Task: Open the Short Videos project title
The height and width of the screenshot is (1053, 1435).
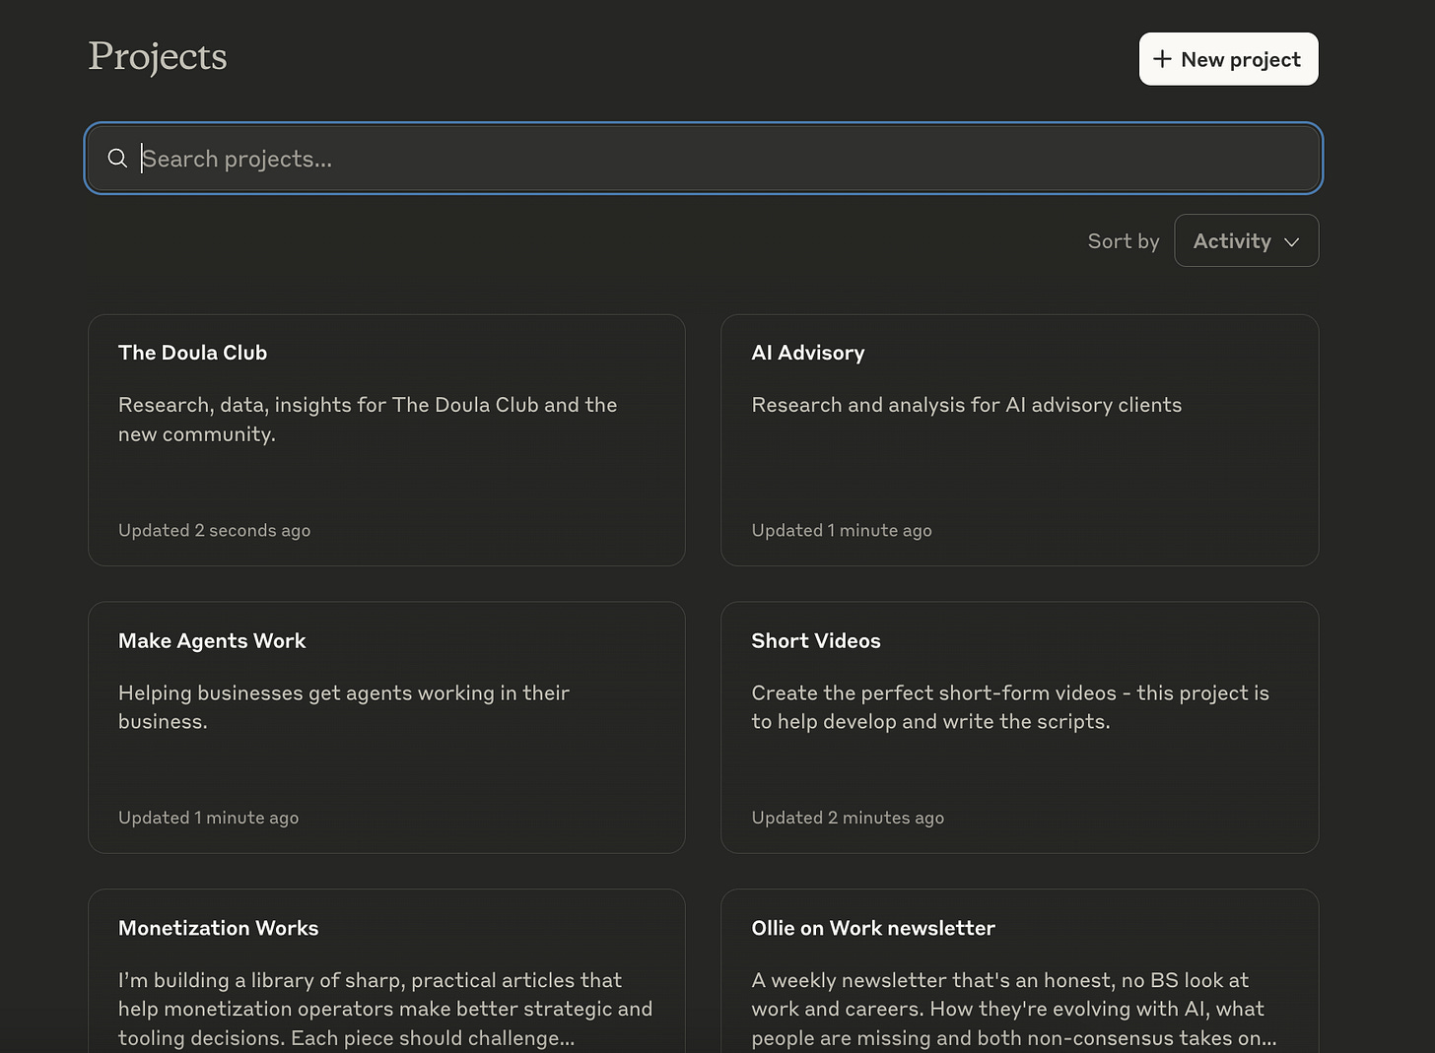Action: [815, 640]
